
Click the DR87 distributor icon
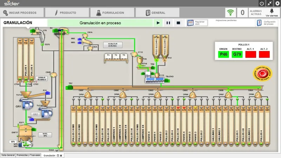[228, 94]
